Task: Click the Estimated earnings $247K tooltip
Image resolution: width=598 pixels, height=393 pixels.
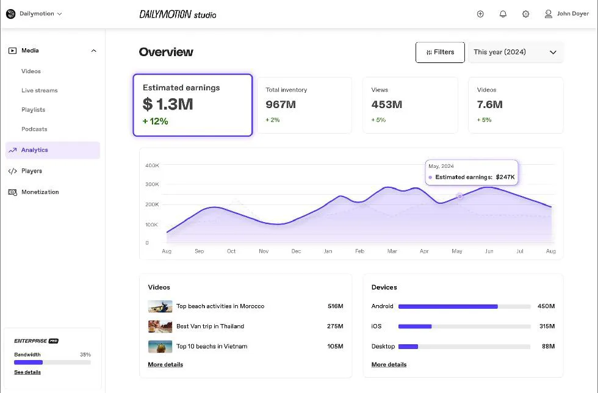Action: 472,173
